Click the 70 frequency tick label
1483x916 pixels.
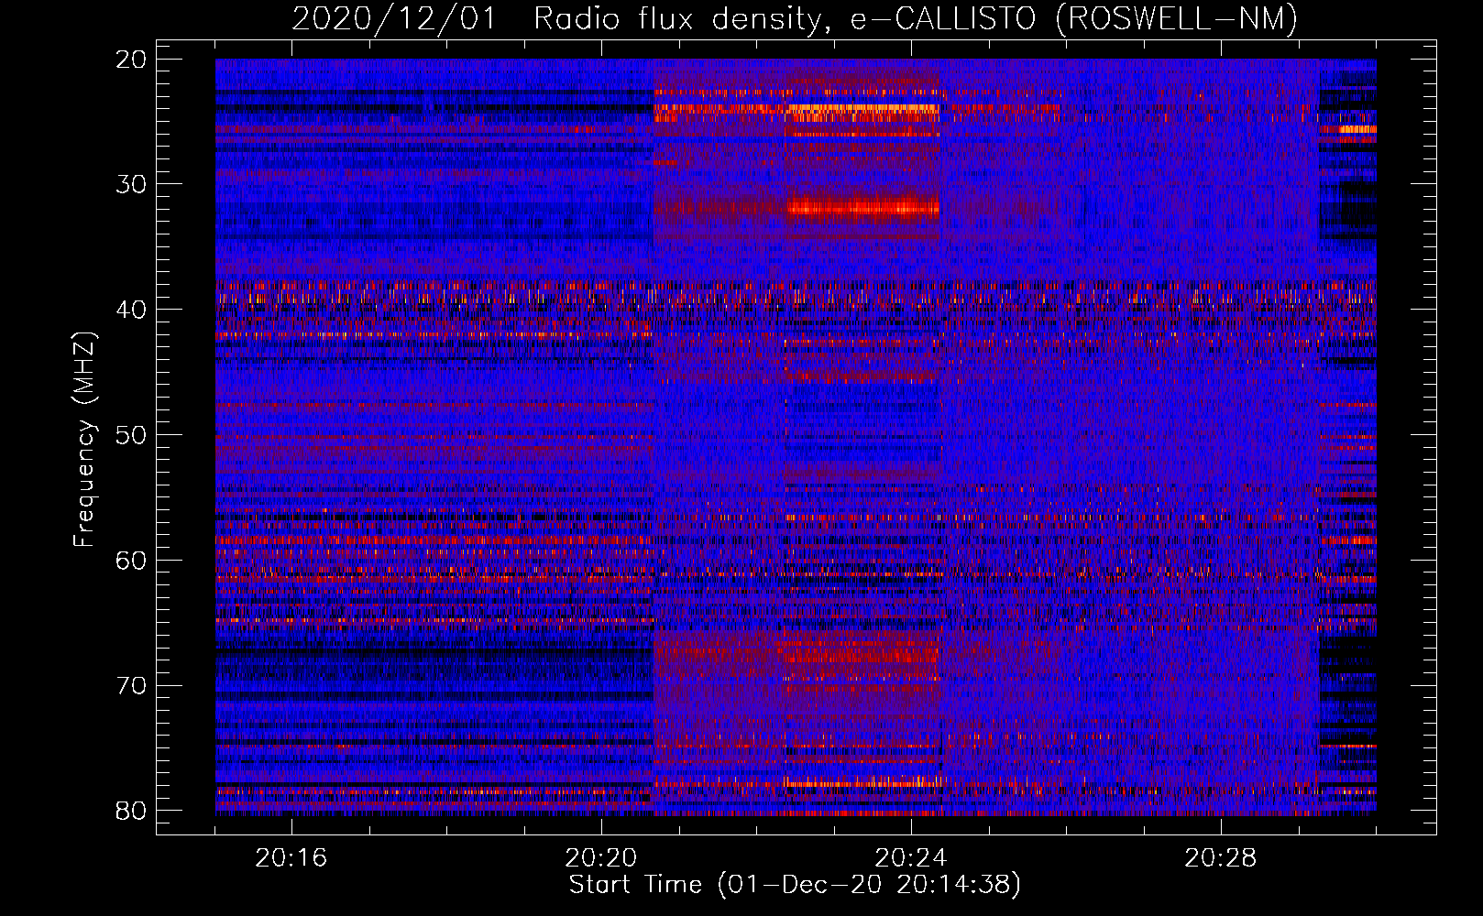[x=132, y=686]
